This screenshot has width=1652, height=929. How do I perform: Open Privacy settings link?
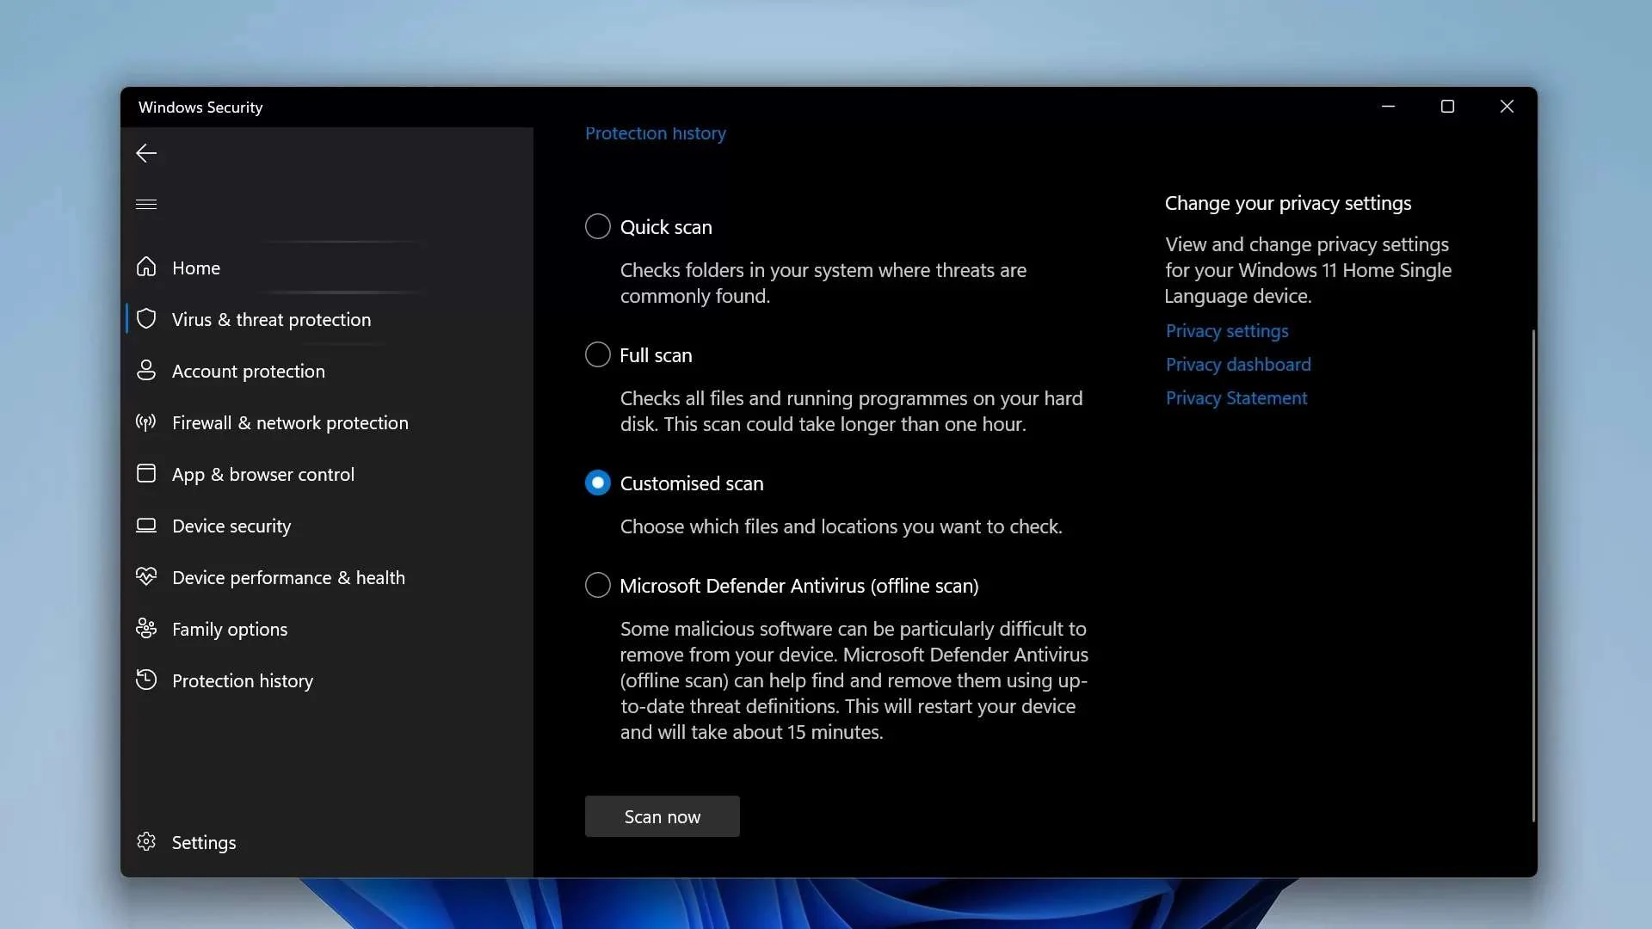click(1225, 329)
